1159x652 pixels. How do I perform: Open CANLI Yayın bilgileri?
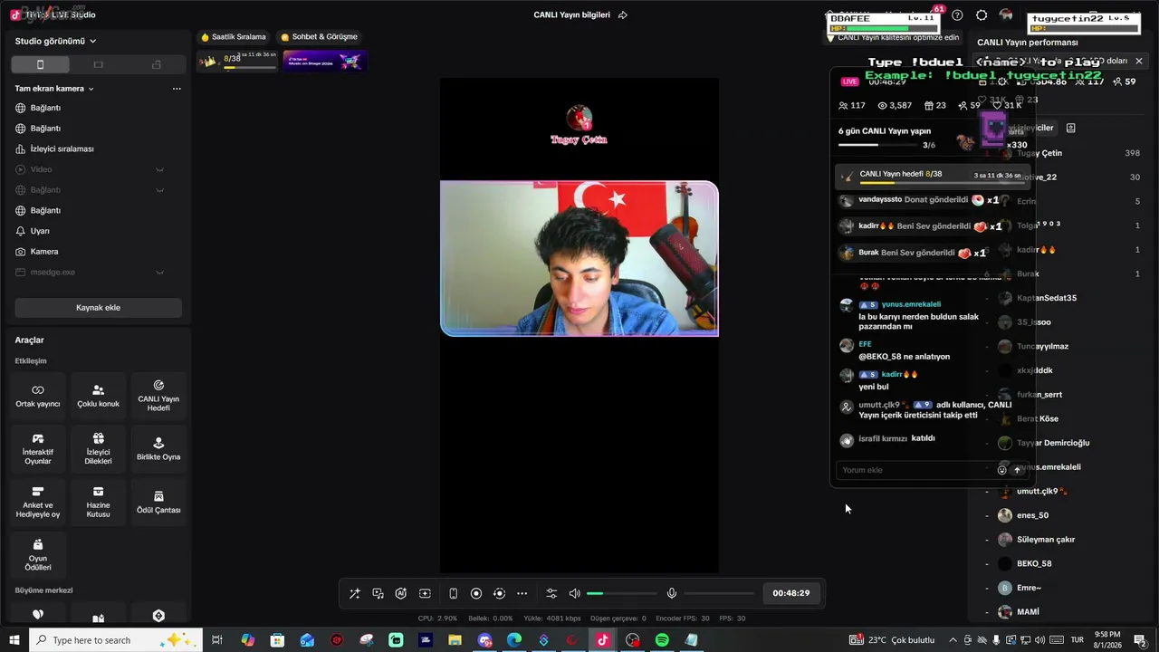point(572,15)
